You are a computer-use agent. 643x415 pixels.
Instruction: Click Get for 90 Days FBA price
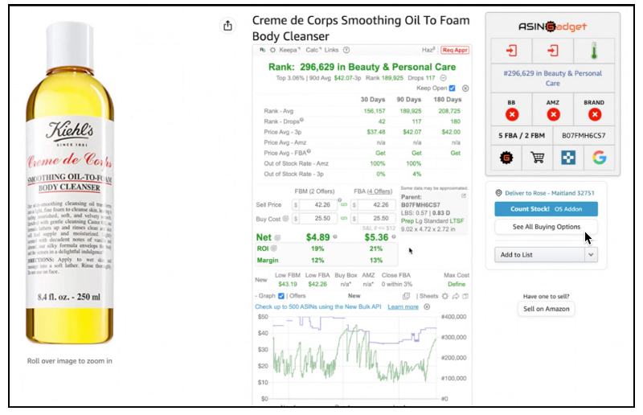[416, 153]
